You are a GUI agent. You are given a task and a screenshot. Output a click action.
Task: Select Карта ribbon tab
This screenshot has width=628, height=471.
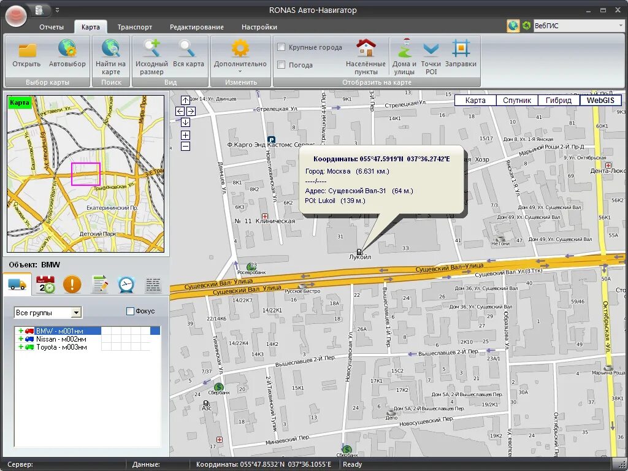click(x=91, y=27)
